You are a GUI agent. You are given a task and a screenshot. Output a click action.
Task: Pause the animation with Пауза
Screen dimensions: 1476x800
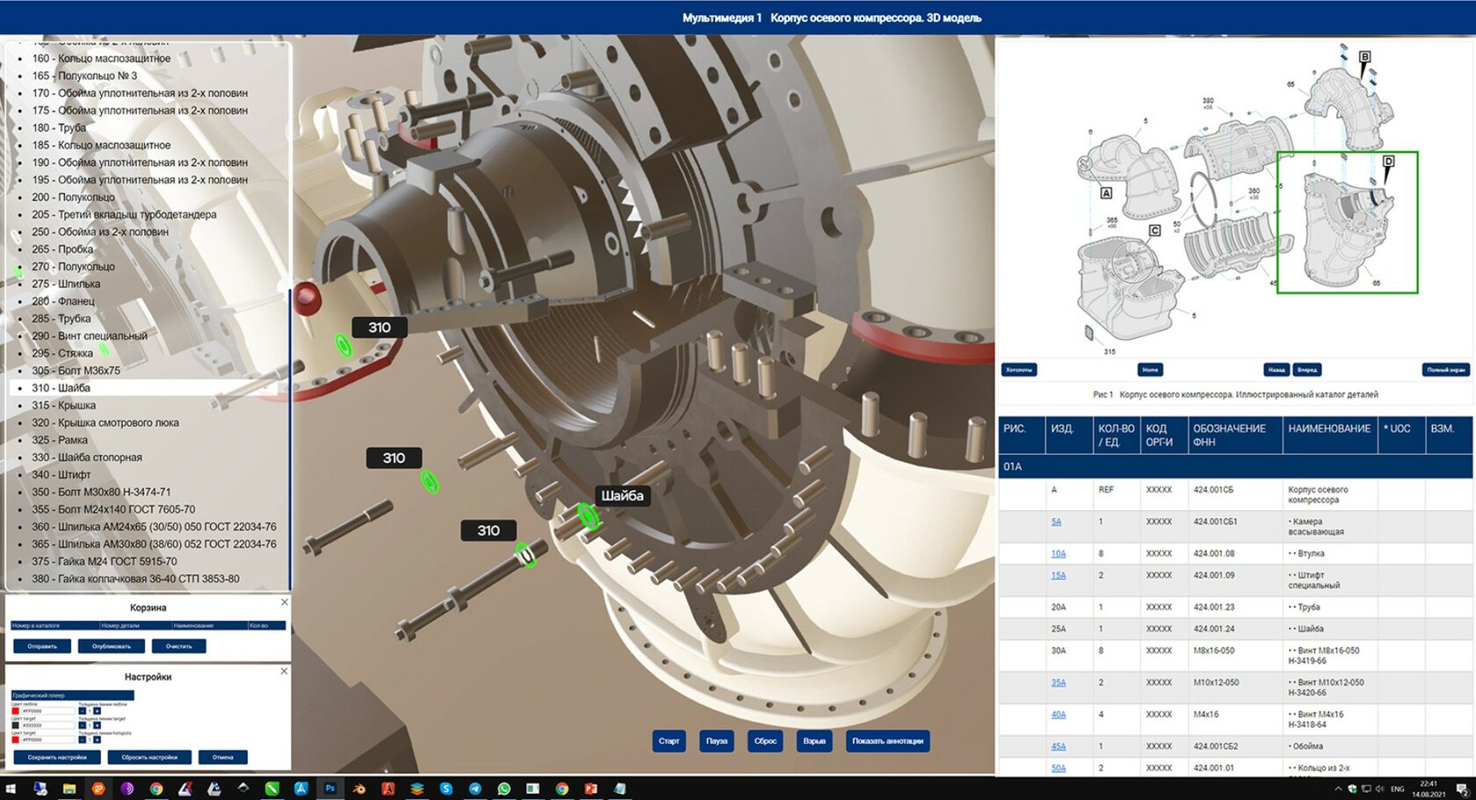click(x=717, y=741)
